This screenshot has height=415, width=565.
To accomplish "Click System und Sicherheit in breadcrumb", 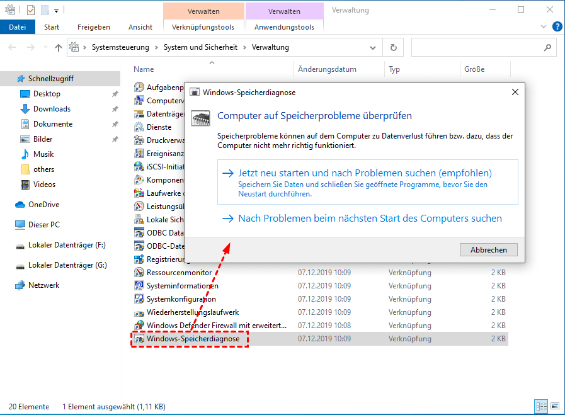I will (x=200, y=47).
